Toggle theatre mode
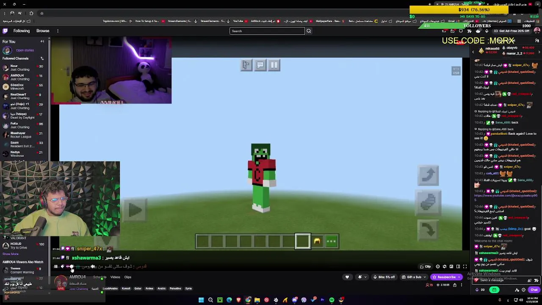 458,266
